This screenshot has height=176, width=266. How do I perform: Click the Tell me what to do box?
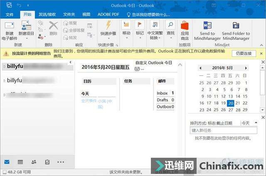(x=149, y=15)
